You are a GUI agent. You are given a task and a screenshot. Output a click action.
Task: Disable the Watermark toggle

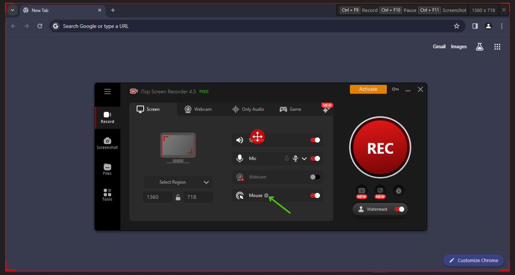coord(399,209)
